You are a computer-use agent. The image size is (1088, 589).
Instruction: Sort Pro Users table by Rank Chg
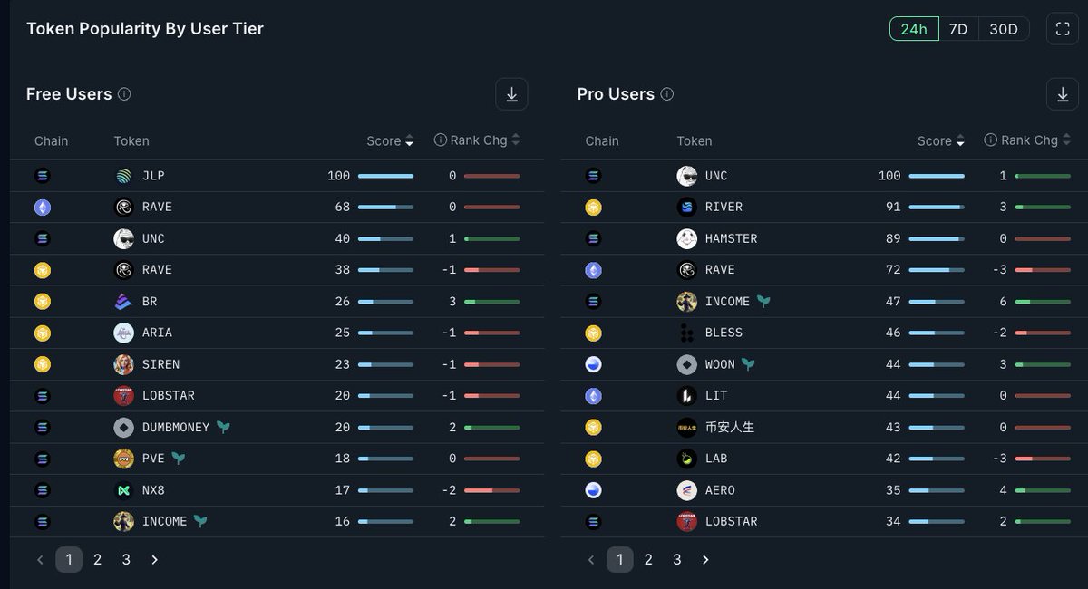[1027, 140]
